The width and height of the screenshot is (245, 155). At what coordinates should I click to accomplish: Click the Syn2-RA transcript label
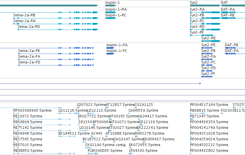click(x=197, y=9)
